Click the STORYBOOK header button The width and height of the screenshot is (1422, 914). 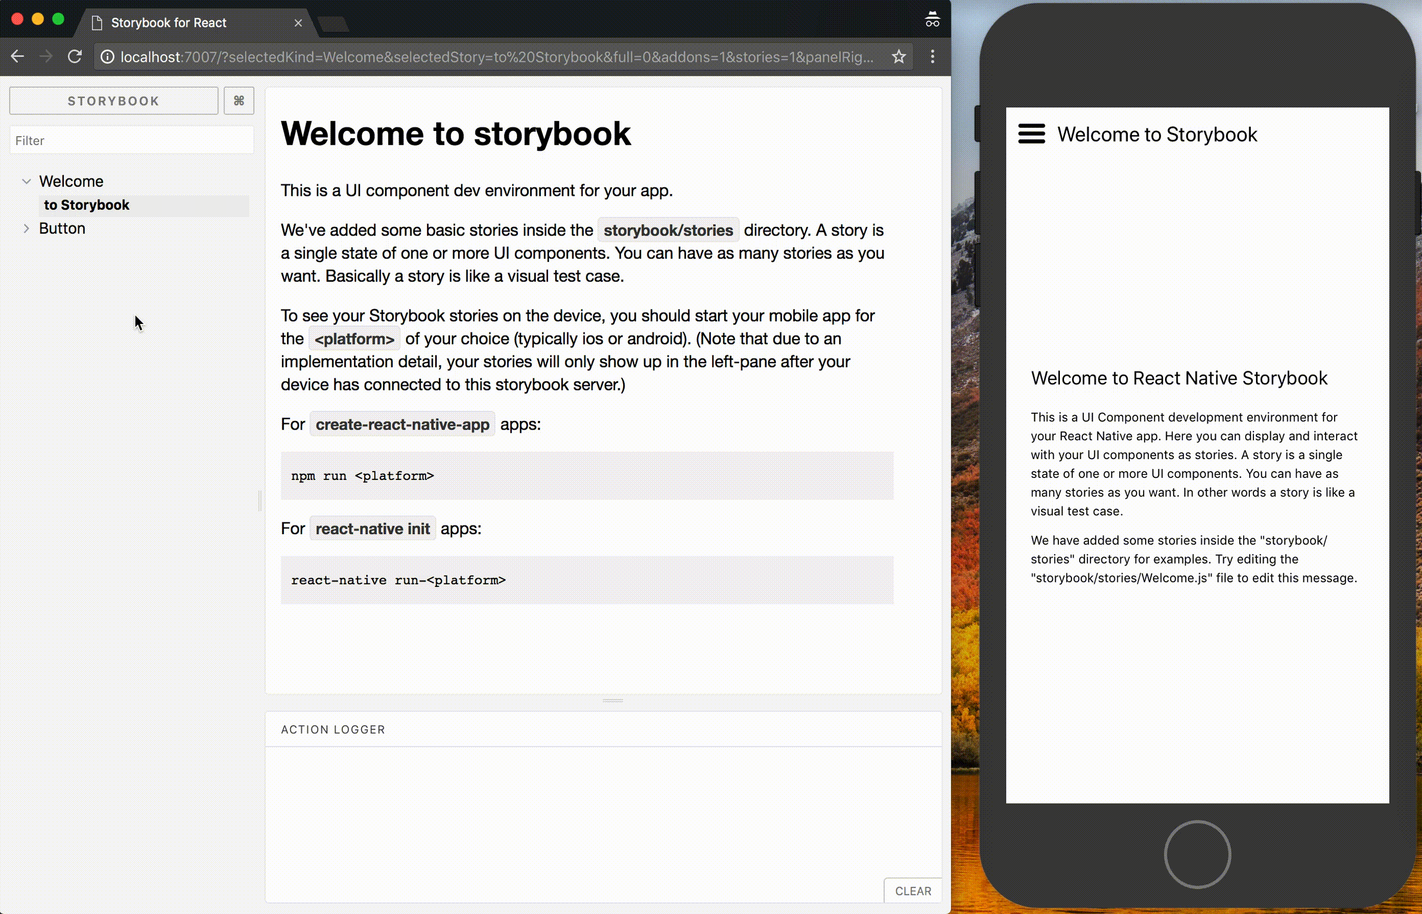coord(113,101)
